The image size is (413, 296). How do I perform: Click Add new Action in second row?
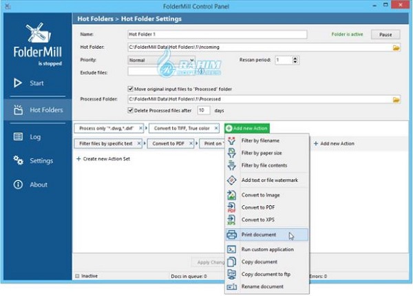[x=334, y=143]
